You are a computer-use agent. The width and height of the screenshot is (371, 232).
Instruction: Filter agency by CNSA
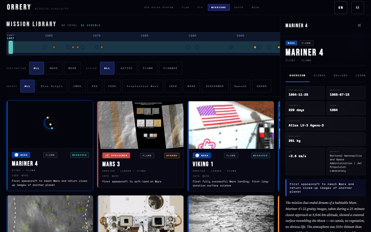click(77, 86)
